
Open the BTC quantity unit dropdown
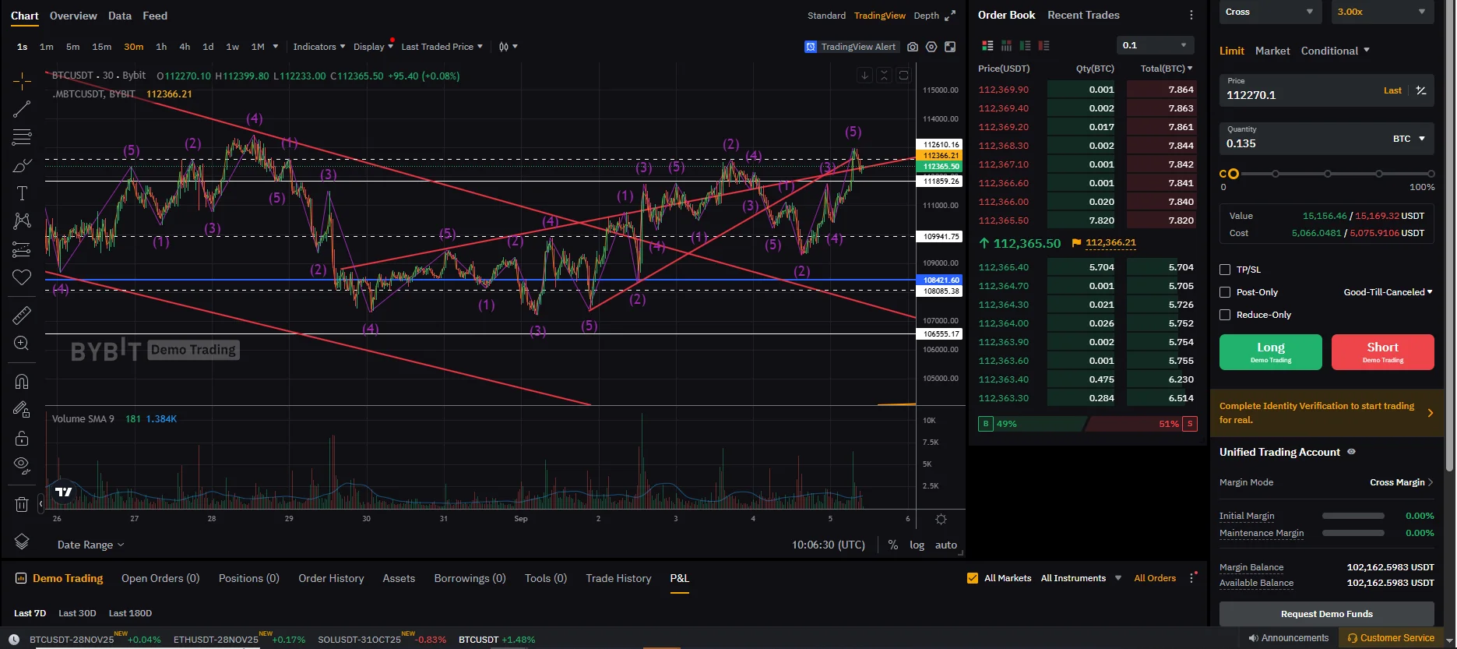point(1409,139)
